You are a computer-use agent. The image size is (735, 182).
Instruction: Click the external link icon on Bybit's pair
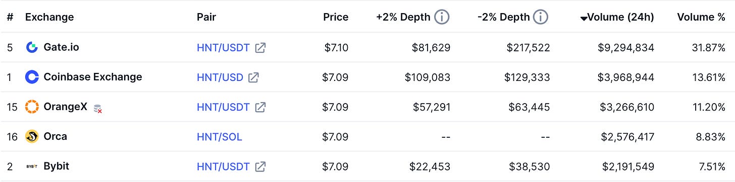(260, 166)
